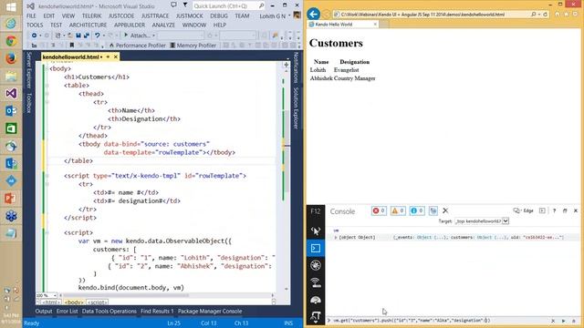The image size is (584, 328).
Task: Open the Output window tab
Action: 44,312
